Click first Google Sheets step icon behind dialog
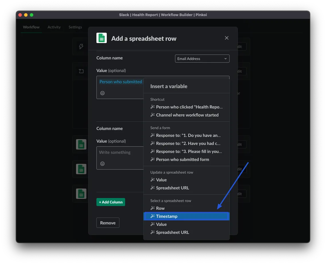 click(x=81, y=144)
